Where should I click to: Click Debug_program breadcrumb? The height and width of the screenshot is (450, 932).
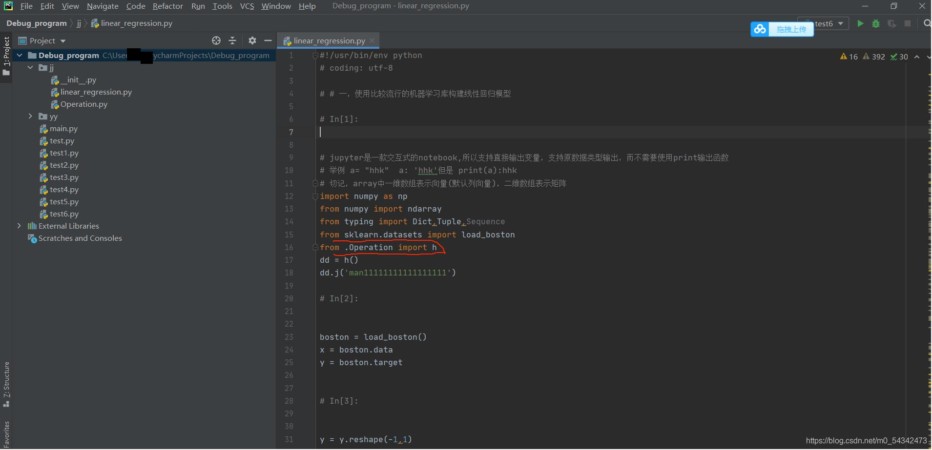(x=37, y=23)
